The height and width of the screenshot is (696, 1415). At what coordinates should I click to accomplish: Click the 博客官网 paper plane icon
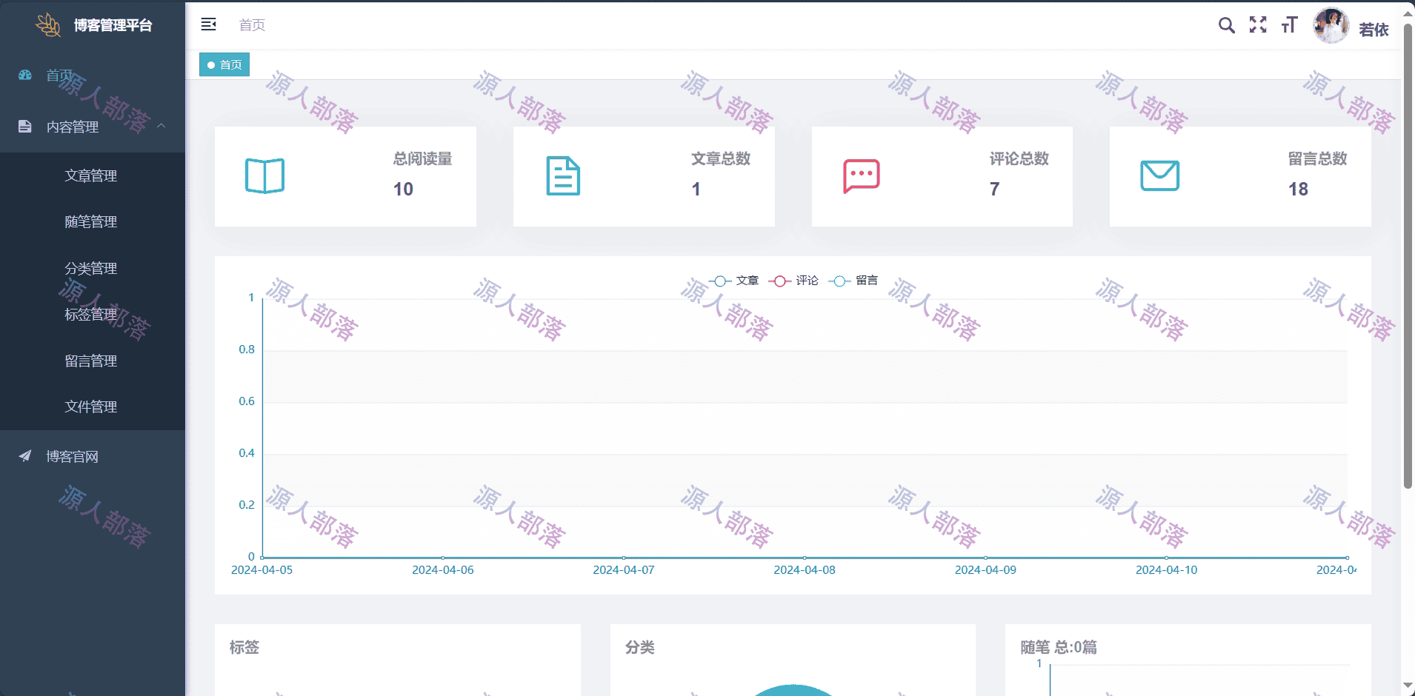coord(25,456)
